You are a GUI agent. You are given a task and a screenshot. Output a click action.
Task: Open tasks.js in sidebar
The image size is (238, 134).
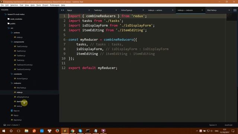(19, 106)
